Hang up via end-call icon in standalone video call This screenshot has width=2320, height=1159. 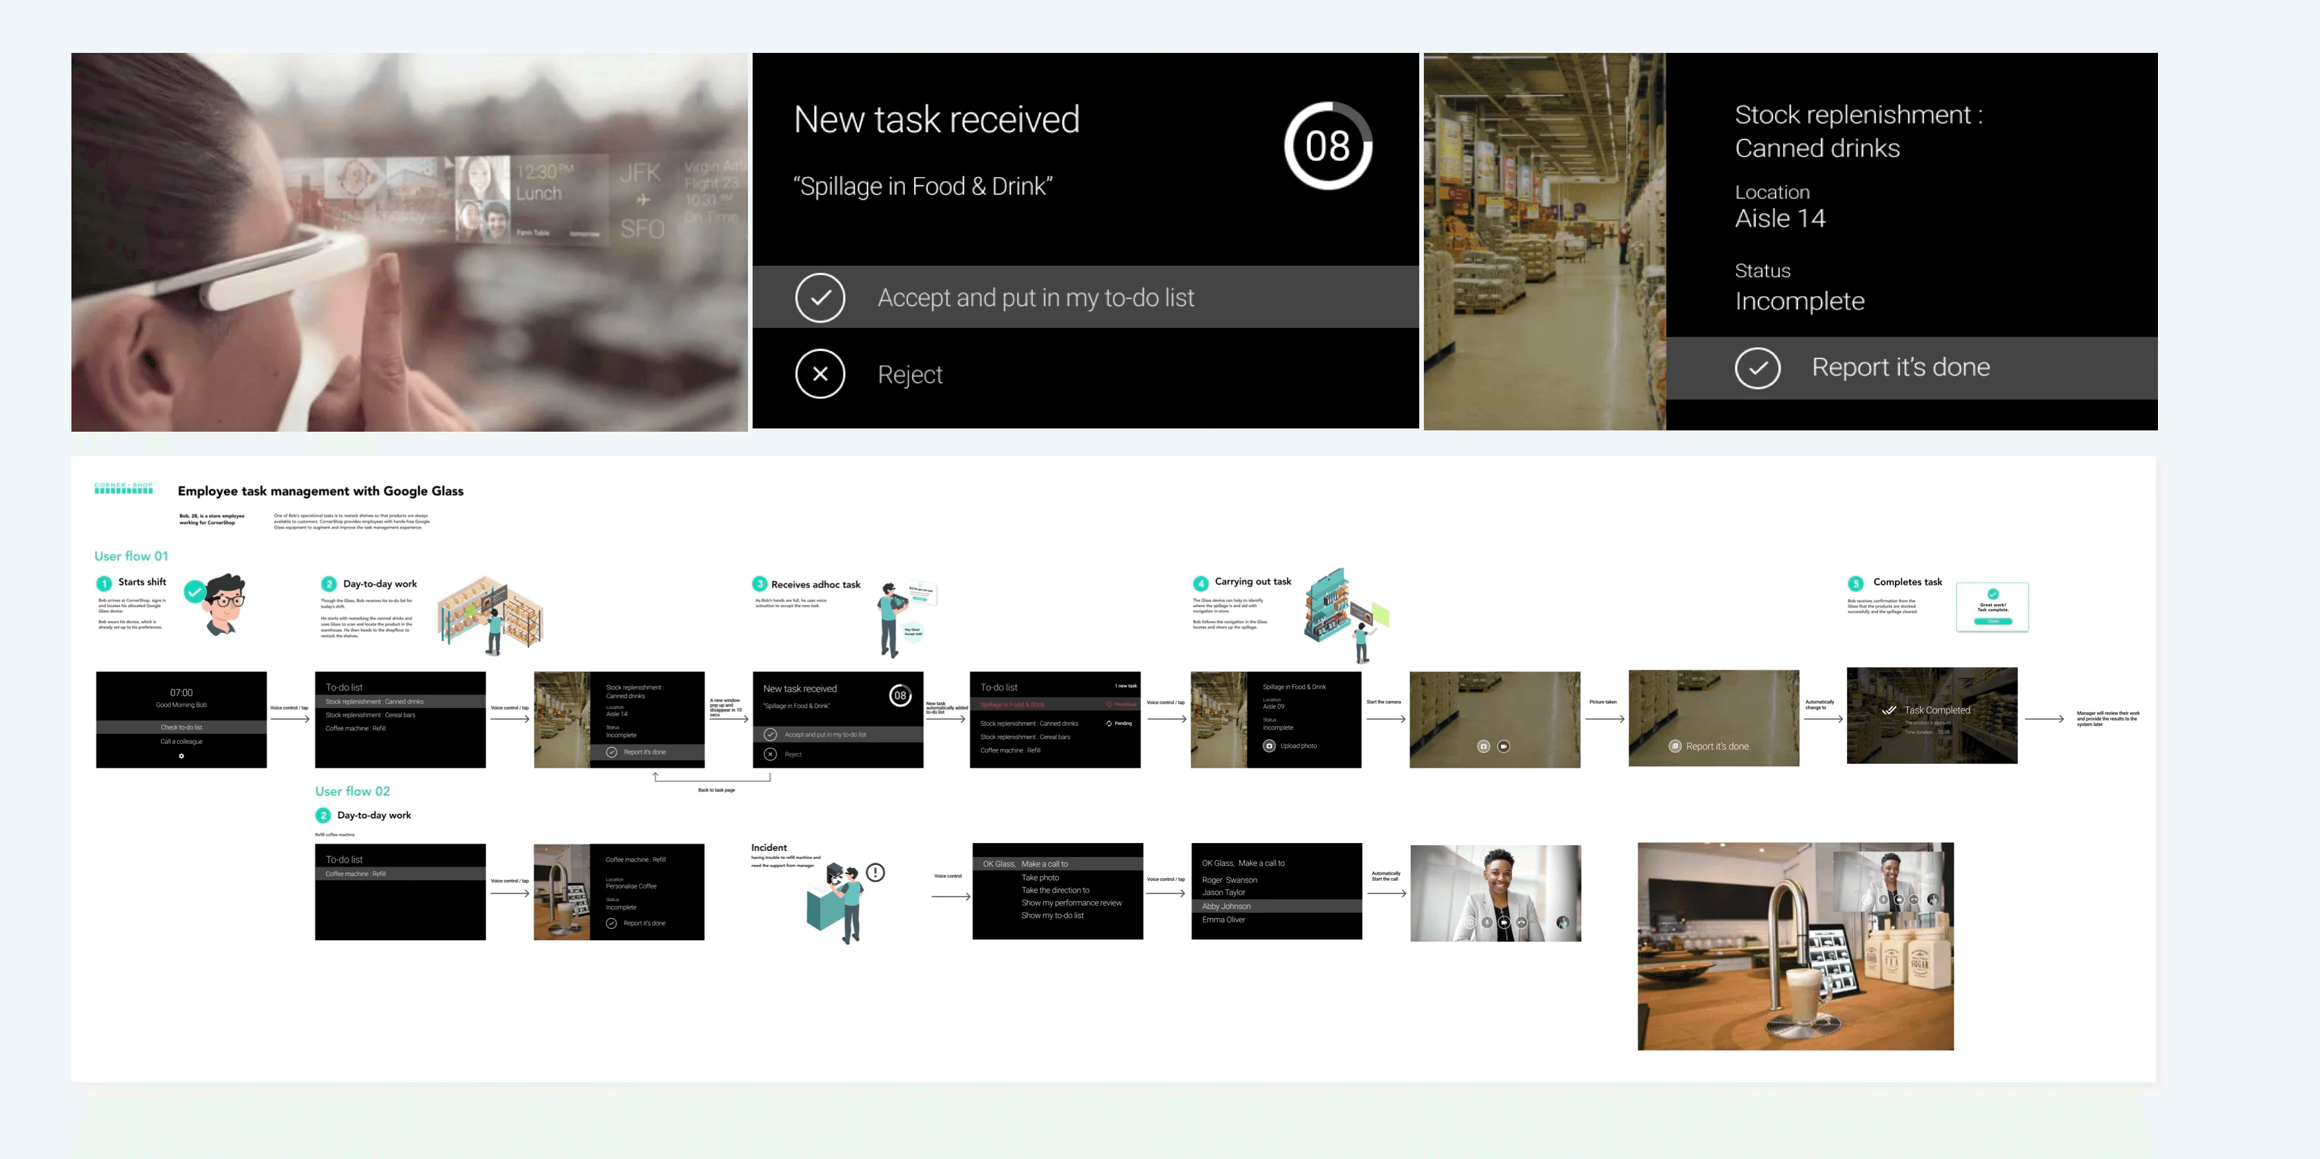click(1521, 922)
